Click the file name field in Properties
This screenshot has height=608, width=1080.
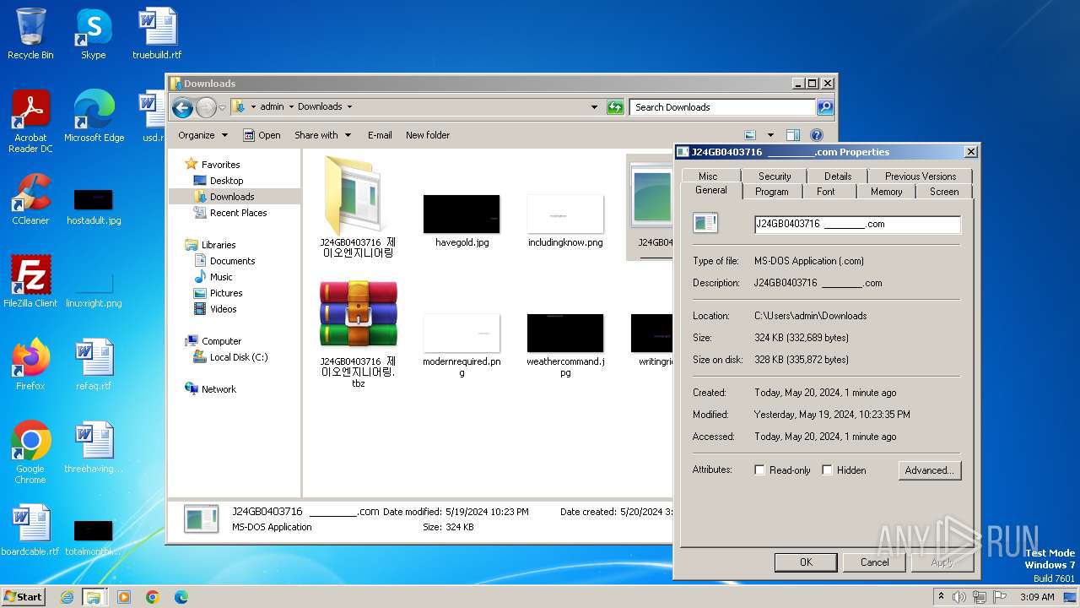tap(857, 225)
